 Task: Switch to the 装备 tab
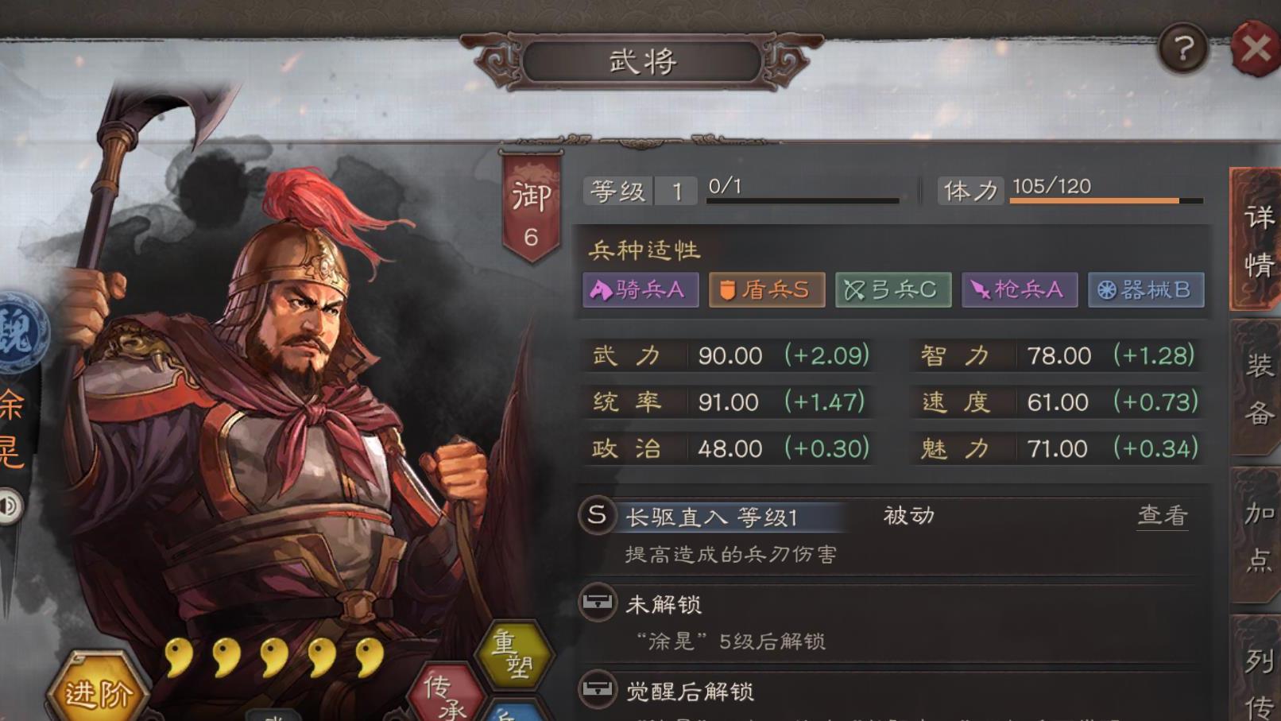1258,389
